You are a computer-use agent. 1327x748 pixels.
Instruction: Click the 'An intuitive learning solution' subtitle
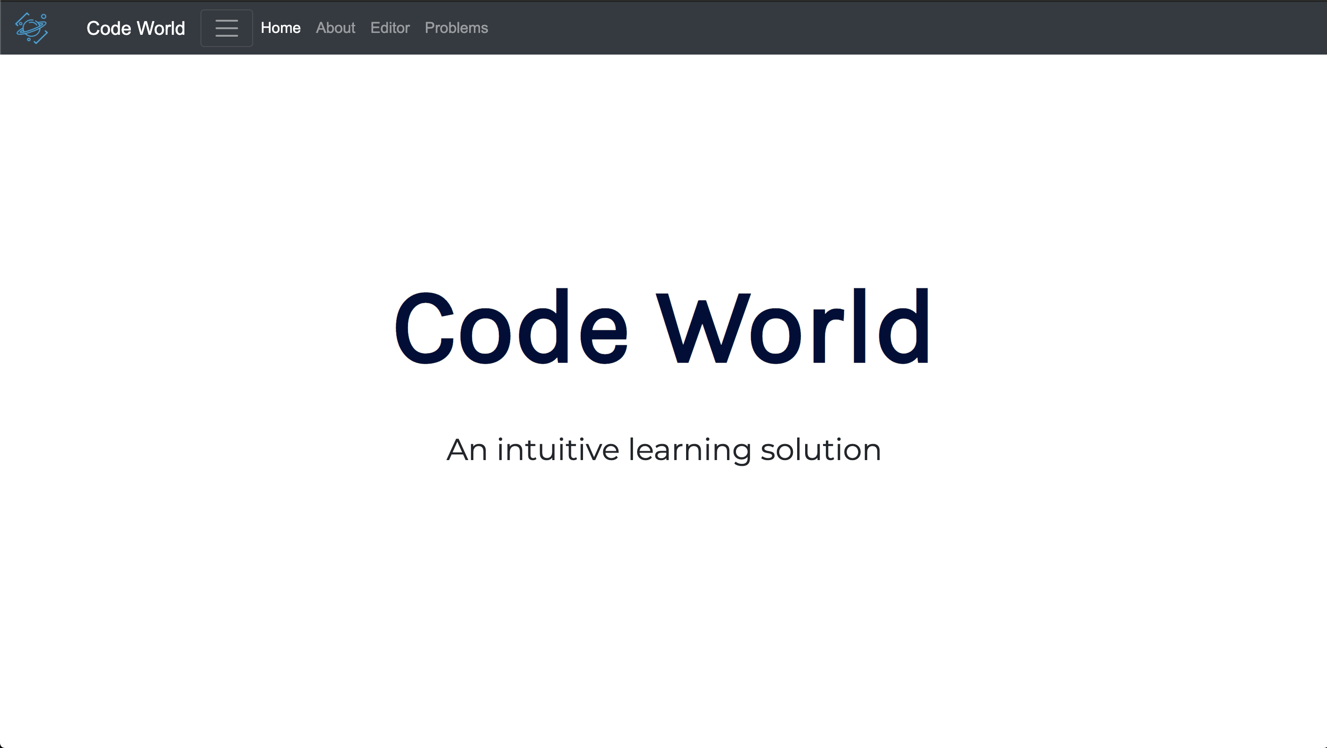coord(663,450)
